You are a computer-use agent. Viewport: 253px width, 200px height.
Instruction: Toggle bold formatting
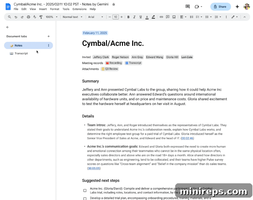(128, 17)
